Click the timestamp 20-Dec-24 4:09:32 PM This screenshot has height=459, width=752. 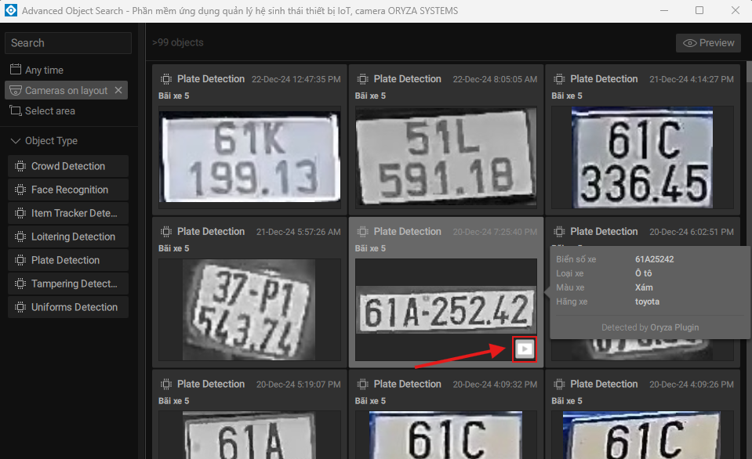[495, 385]
